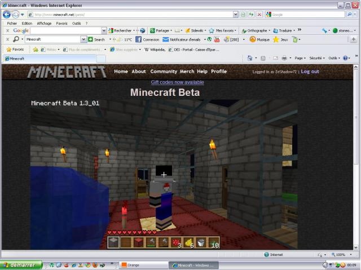The height and width of the screenshot is (270, 361).
Task: Open the Affichage menu
Action: point(44,23)
